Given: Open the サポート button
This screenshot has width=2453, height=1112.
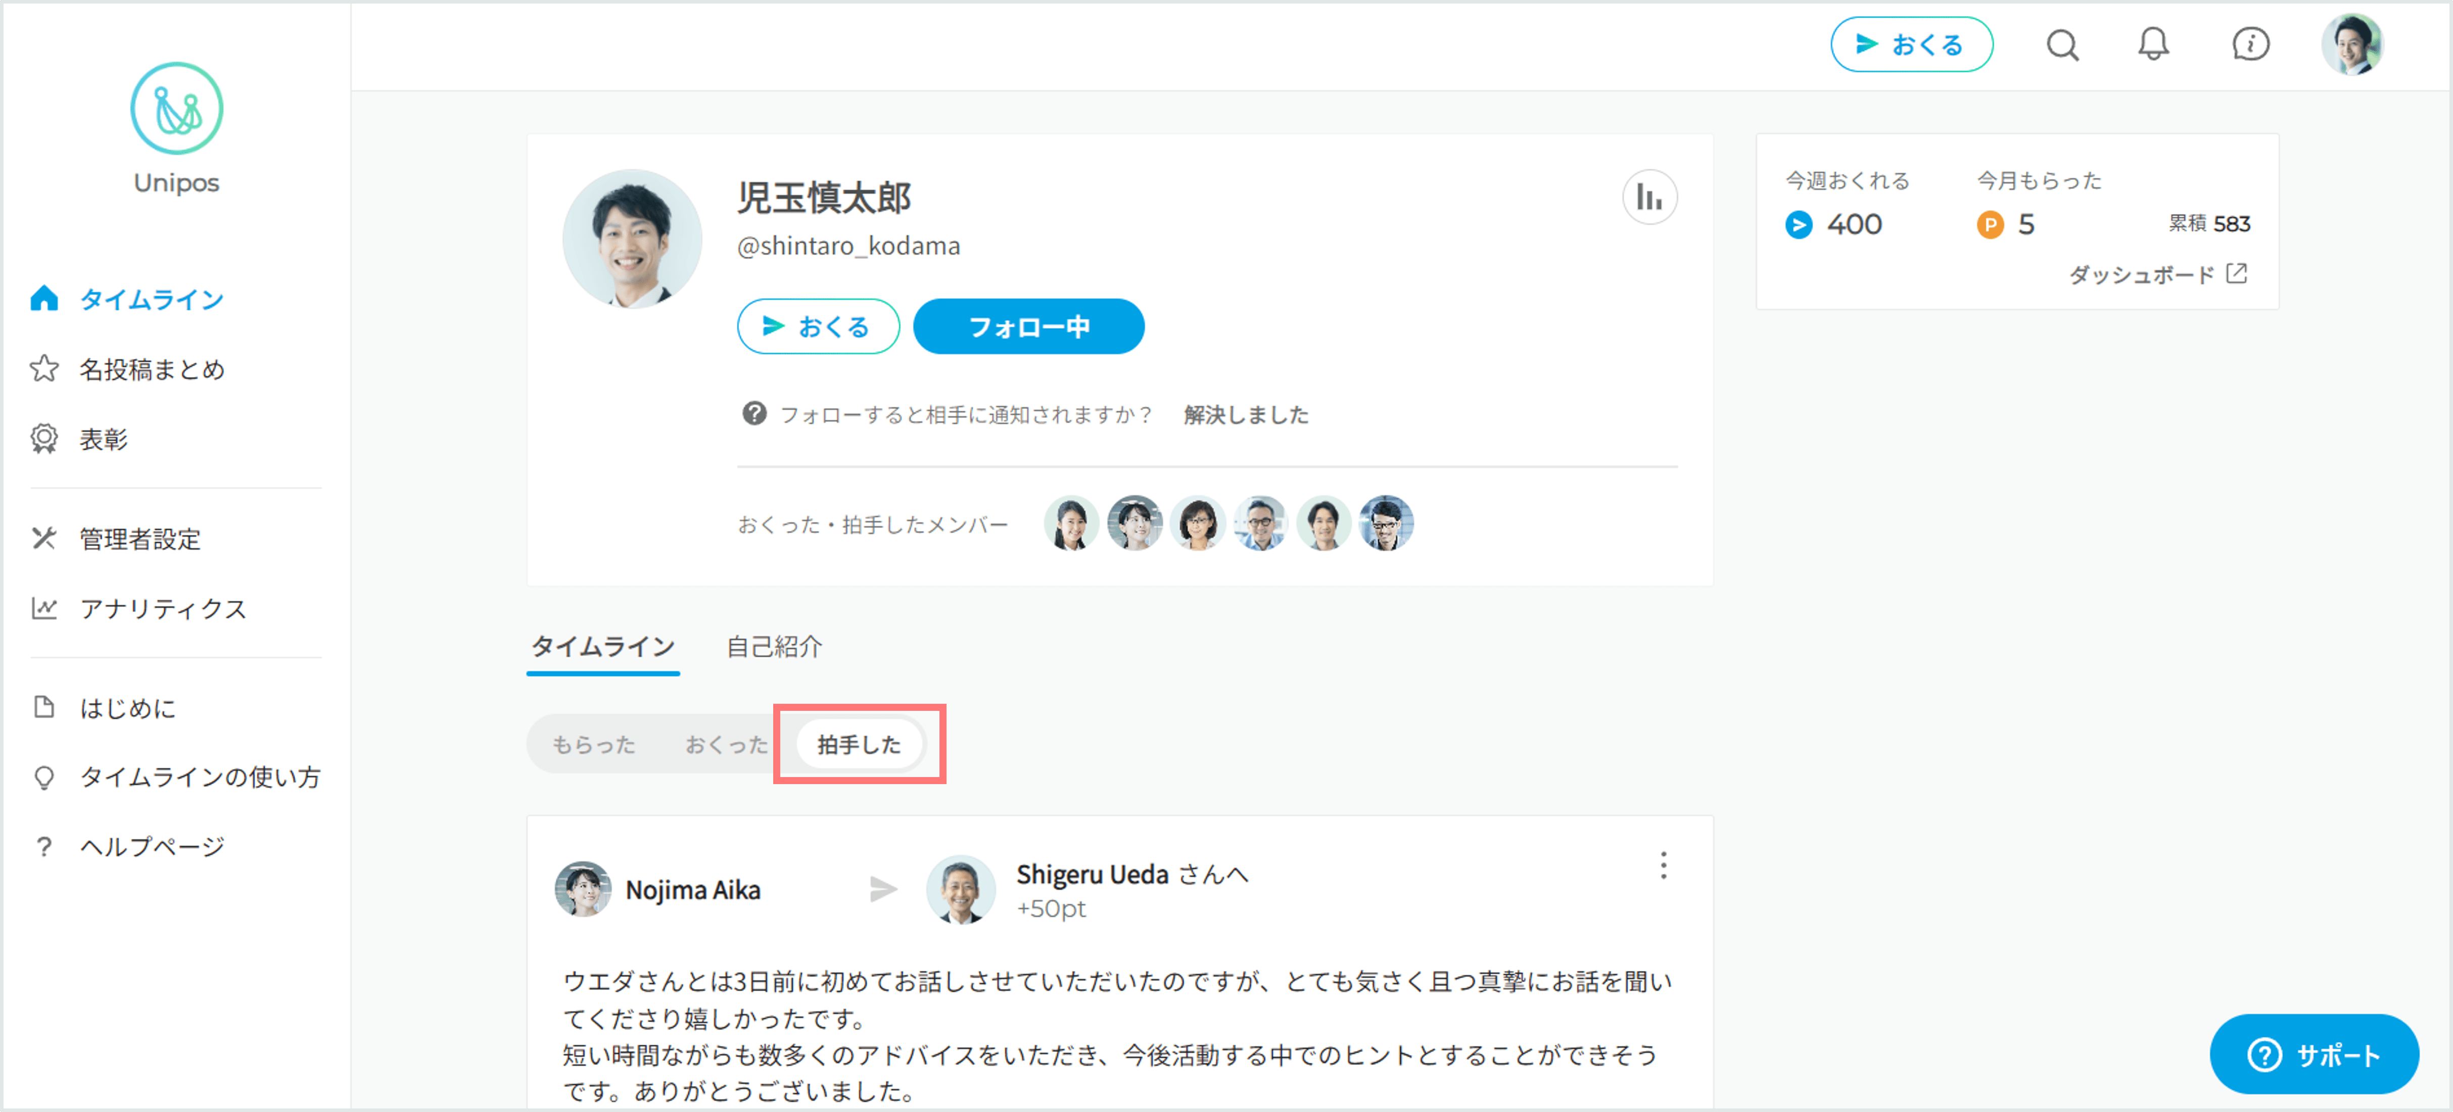Looking at the screenshot, I should (x=2314, y=1054).
